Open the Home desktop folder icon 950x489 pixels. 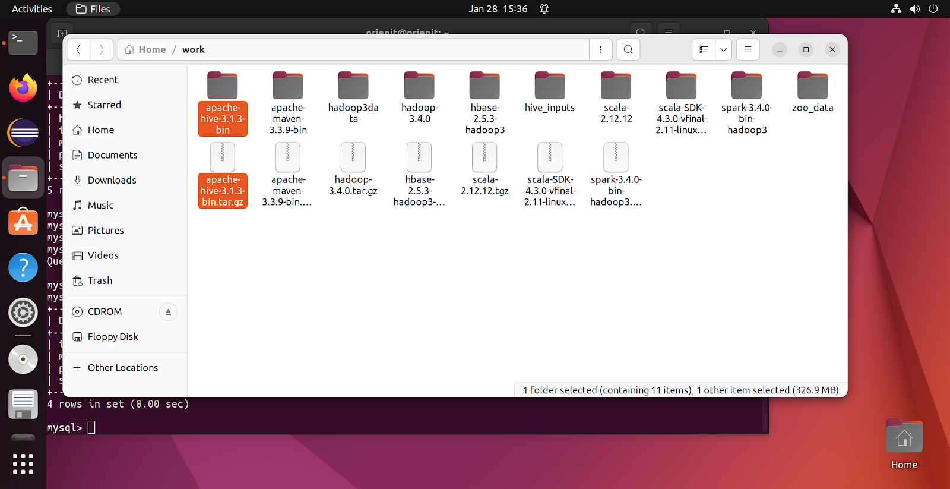904,445
